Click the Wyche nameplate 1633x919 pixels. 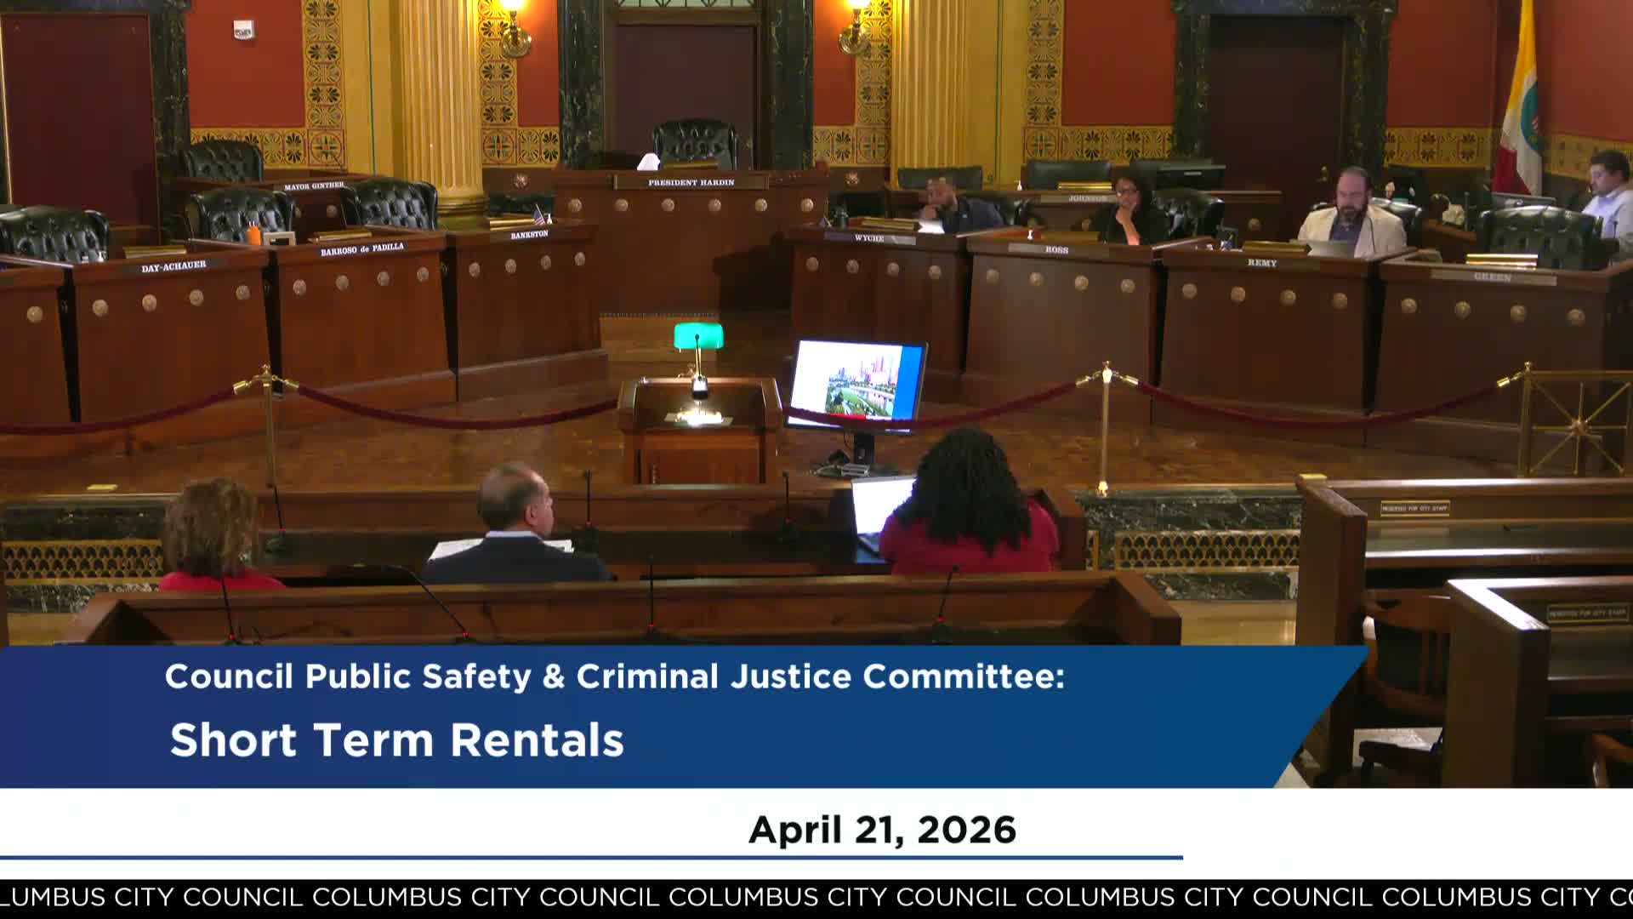coord(868,238)
